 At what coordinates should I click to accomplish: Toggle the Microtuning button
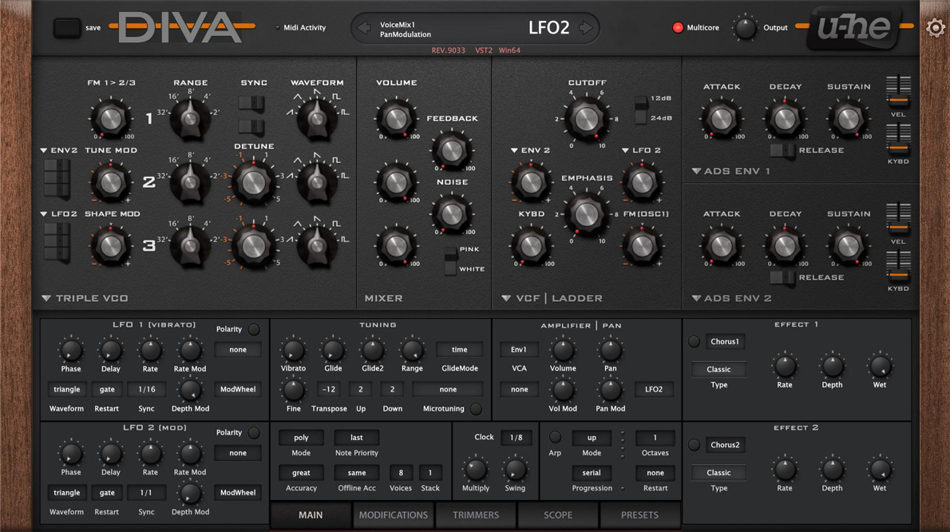[x=477, y=409]
